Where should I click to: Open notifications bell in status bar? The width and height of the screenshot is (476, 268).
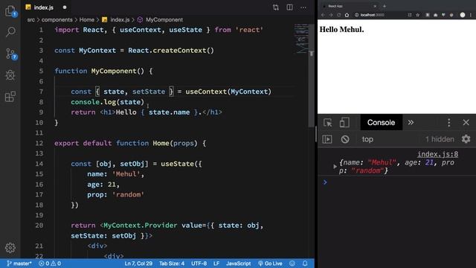pyautogui.click(x=305, y=264)
